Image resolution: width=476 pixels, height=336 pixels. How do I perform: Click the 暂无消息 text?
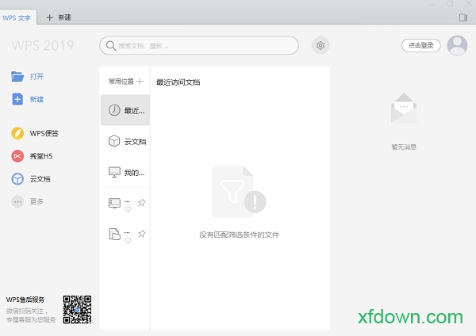click(x=404, y=147)
